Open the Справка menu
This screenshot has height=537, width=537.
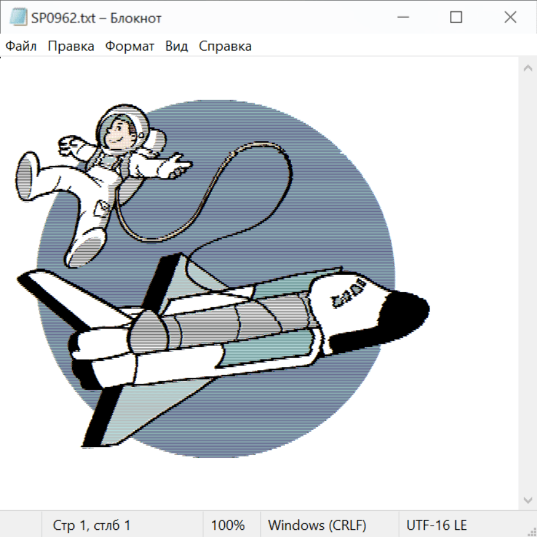click(x=225, y=47)
